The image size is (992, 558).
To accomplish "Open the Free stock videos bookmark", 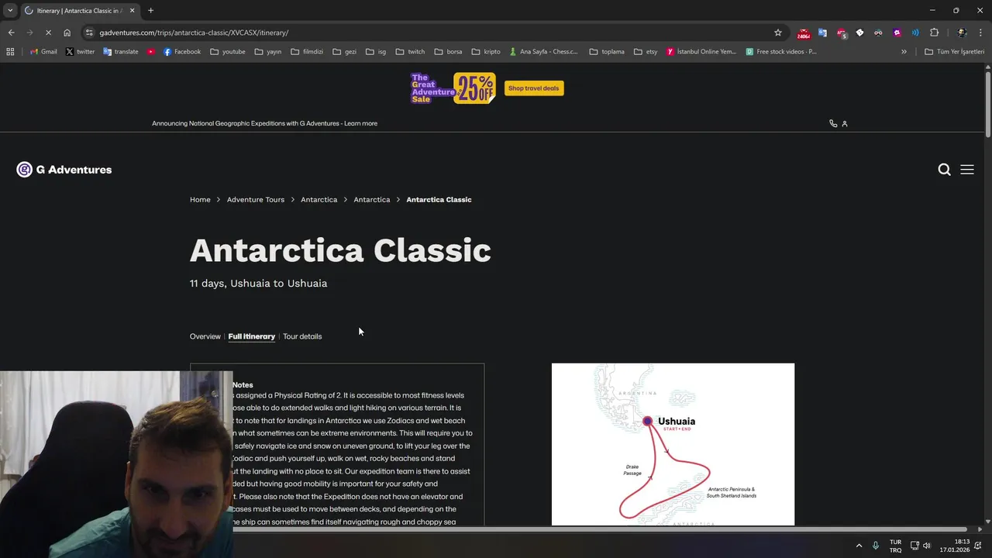I will 782,52.
